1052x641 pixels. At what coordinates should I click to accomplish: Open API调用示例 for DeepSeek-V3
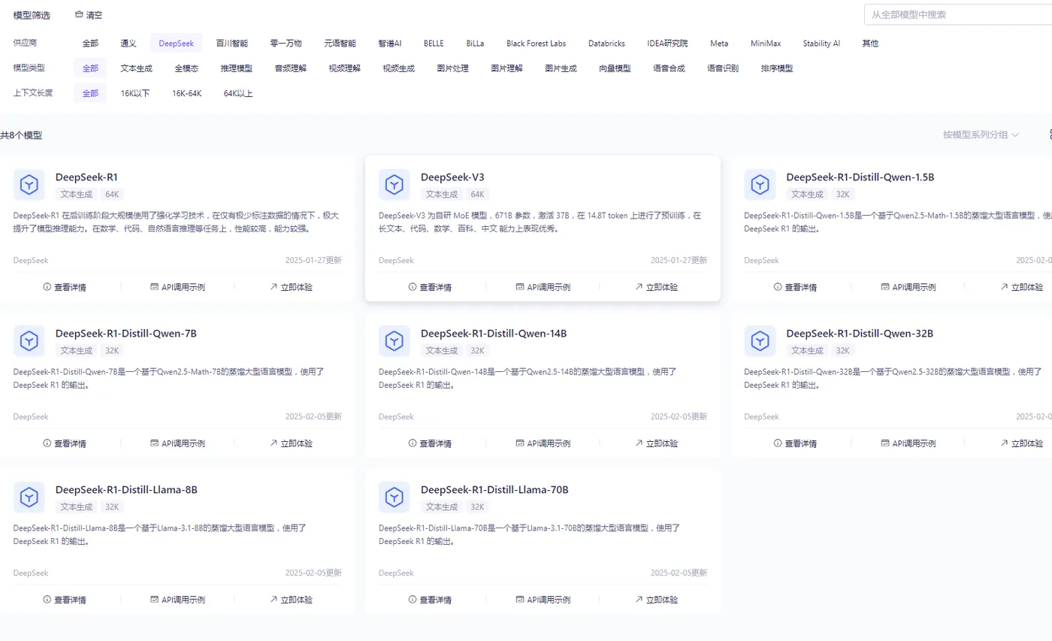tap(543, 287)
